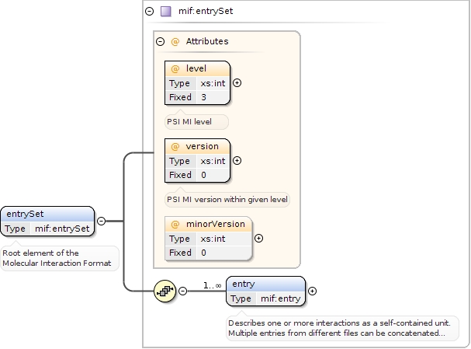Select the entry element header
This screenshot has width=471, height=349.
[x=265, y=284]
